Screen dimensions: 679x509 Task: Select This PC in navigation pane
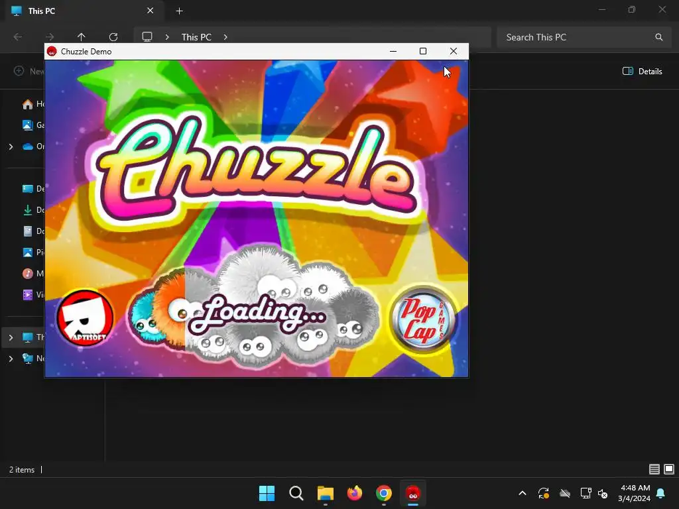[x=33, y=337]
